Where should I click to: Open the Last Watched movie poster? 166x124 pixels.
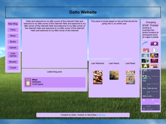point(98,77)
